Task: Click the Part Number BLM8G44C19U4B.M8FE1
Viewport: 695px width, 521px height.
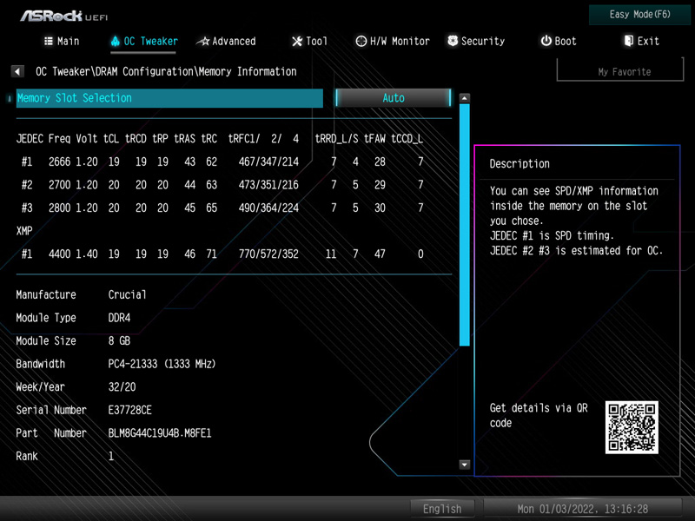Action: [160, 432]
